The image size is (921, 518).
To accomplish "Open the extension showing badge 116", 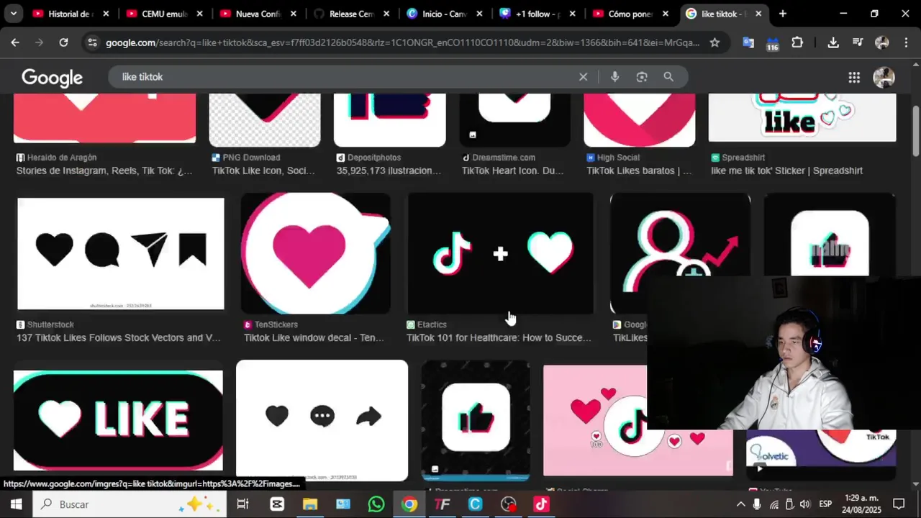I will [x=772, y=43].
